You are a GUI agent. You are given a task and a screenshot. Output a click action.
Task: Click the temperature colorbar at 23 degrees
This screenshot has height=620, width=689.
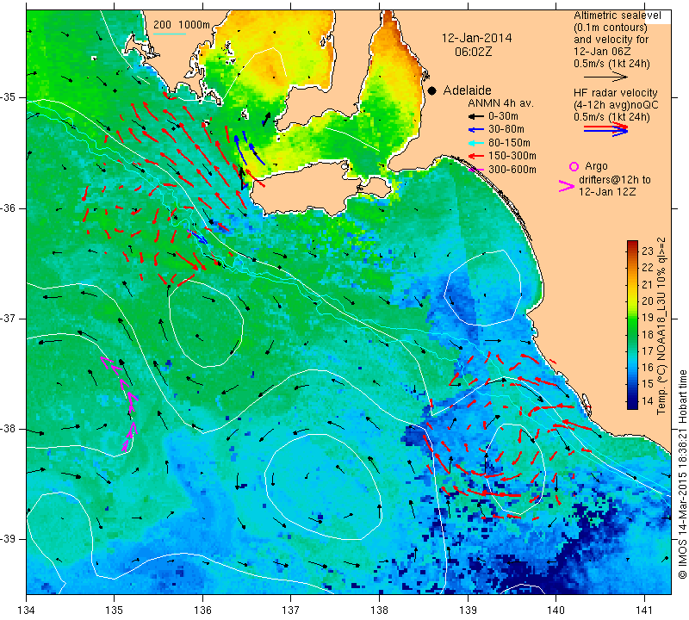pos(632,251)
